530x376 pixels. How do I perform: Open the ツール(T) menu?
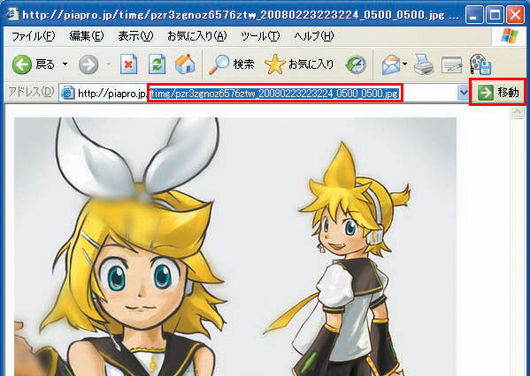260,35
